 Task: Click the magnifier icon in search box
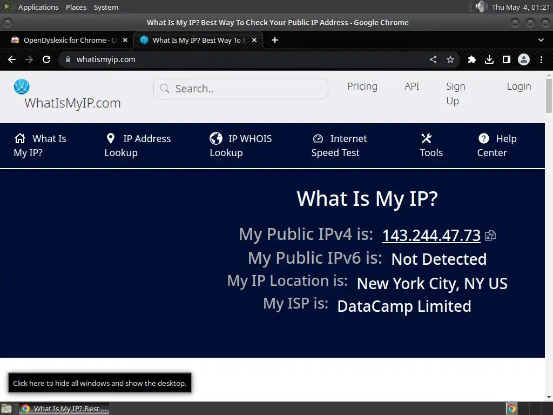(165, 89)
